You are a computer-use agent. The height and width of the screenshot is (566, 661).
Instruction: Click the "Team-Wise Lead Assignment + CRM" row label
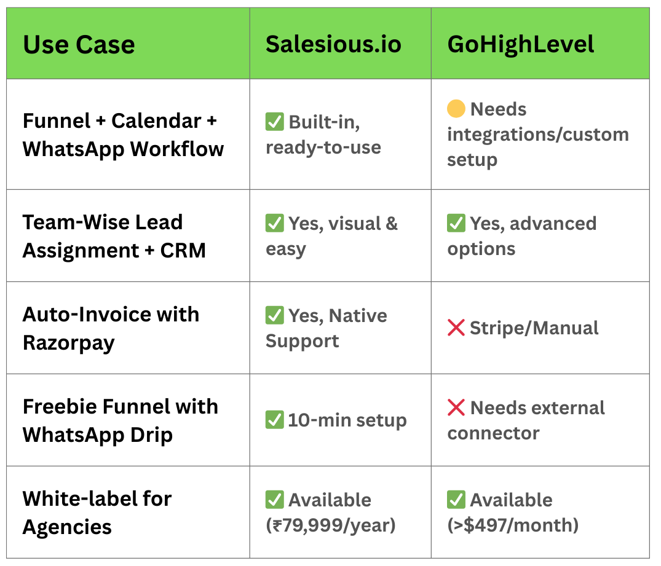coord(114,237)
